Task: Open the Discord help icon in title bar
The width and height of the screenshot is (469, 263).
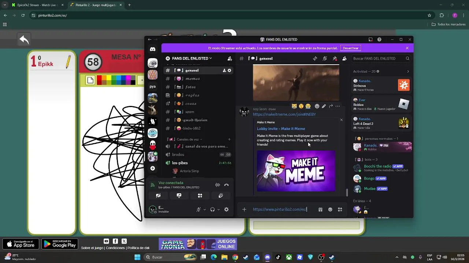Action: click(379, 39)
